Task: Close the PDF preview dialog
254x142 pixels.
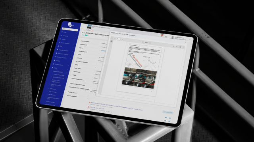Action: click(185, 42)
